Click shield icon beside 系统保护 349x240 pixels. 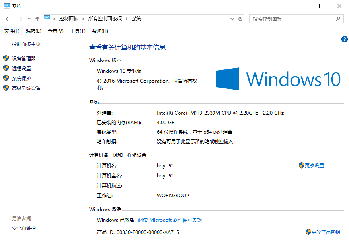coord(6,78)
